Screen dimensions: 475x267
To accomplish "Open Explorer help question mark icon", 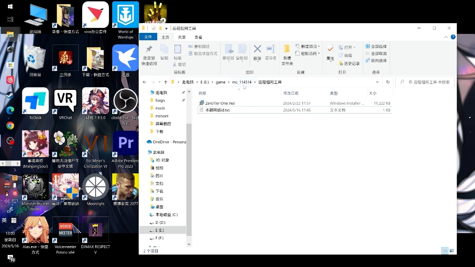I will [x=453, y=37].
